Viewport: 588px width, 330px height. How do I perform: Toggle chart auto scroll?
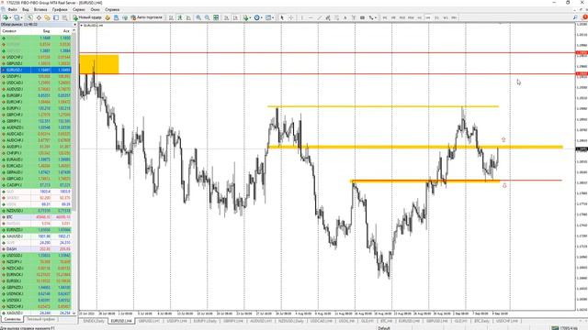[x=227, y=17]
